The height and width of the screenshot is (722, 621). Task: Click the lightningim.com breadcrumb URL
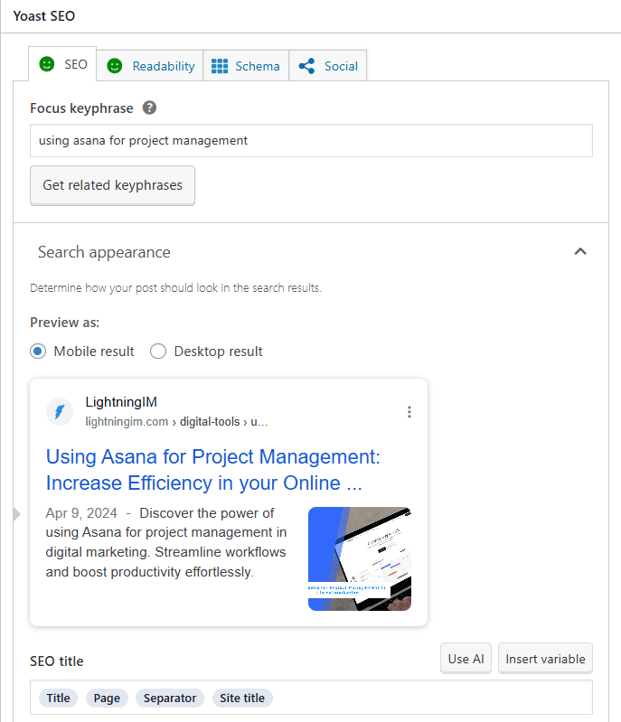pos(176,422)
